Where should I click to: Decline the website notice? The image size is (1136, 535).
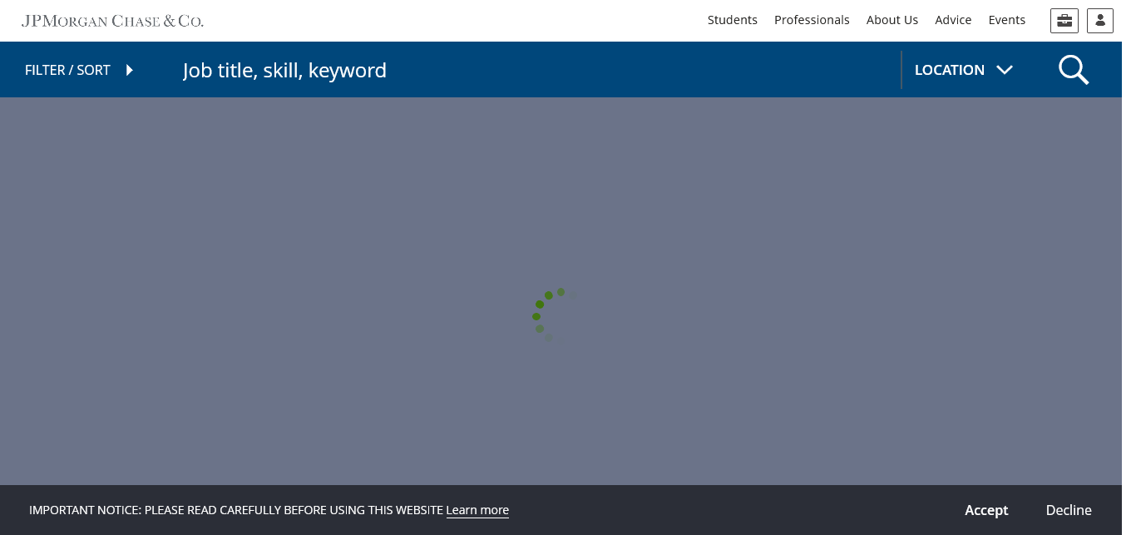click(x=1068, y=510)
